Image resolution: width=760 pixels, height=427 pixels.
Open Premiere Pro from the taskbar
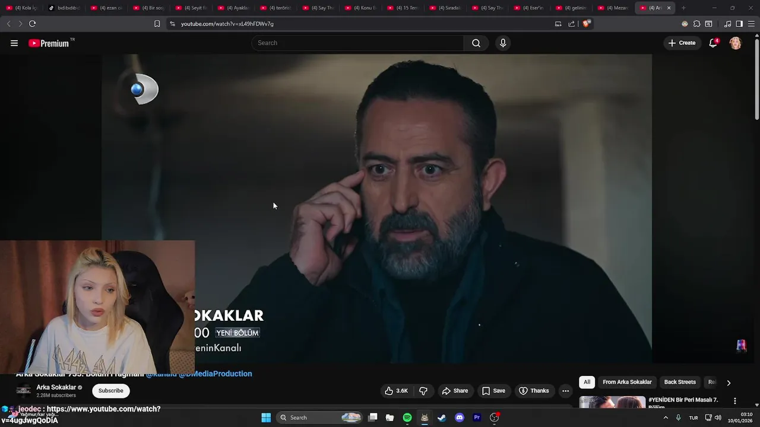476,418
